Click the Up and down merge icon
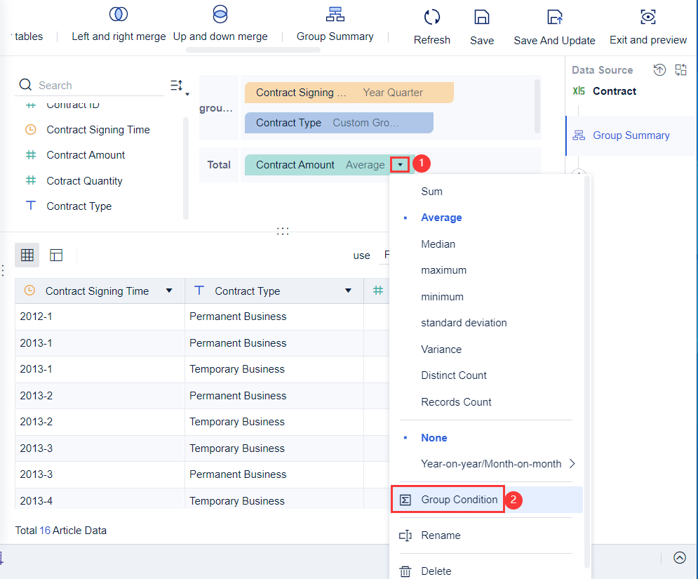698x579 pixels. coord(220,14)
